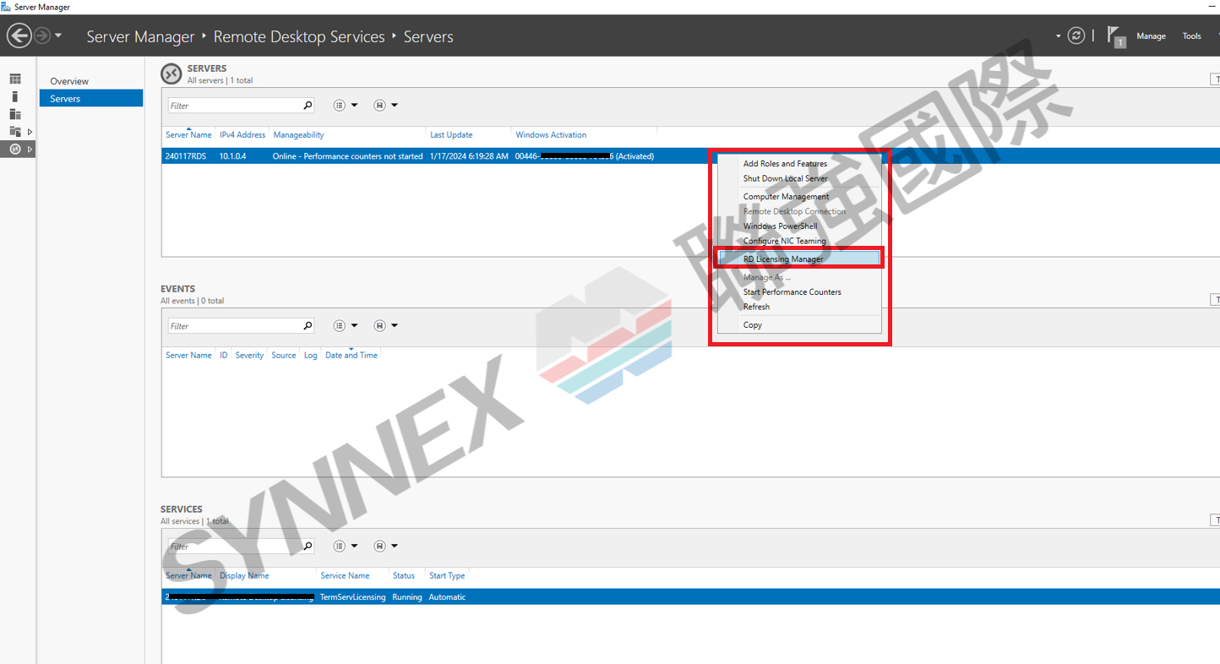The height and width of the screenshot is (664, 1220).
Task: Sort events by Severity column
Action: coord(249,356)
